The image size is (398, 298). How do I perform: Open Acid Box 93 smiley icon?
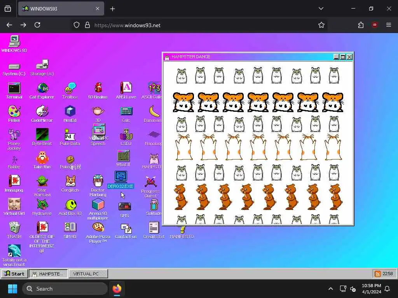click(70, 207)
